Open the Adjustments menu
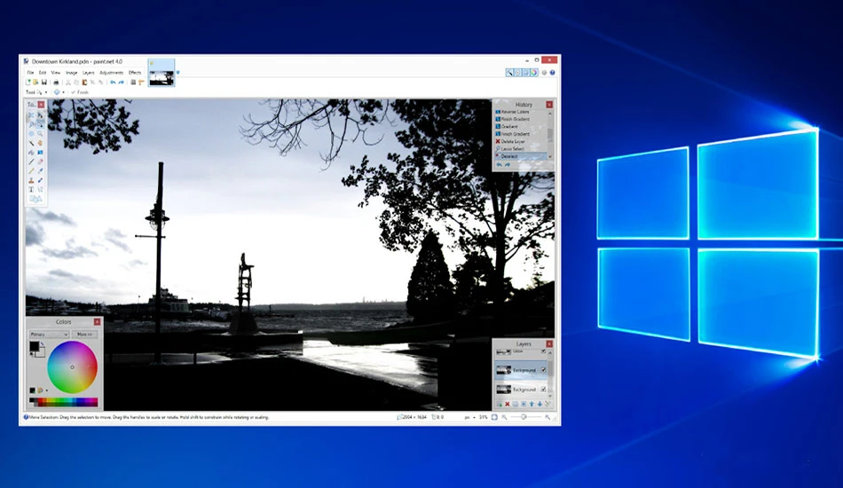Screen dimensions: 843x488 111,73
